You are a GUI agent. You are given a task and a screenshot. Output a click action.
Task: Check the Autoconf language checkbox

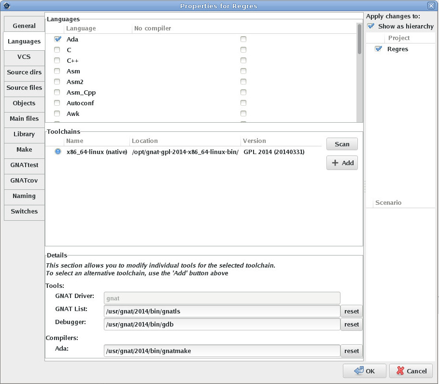point(57,103)
